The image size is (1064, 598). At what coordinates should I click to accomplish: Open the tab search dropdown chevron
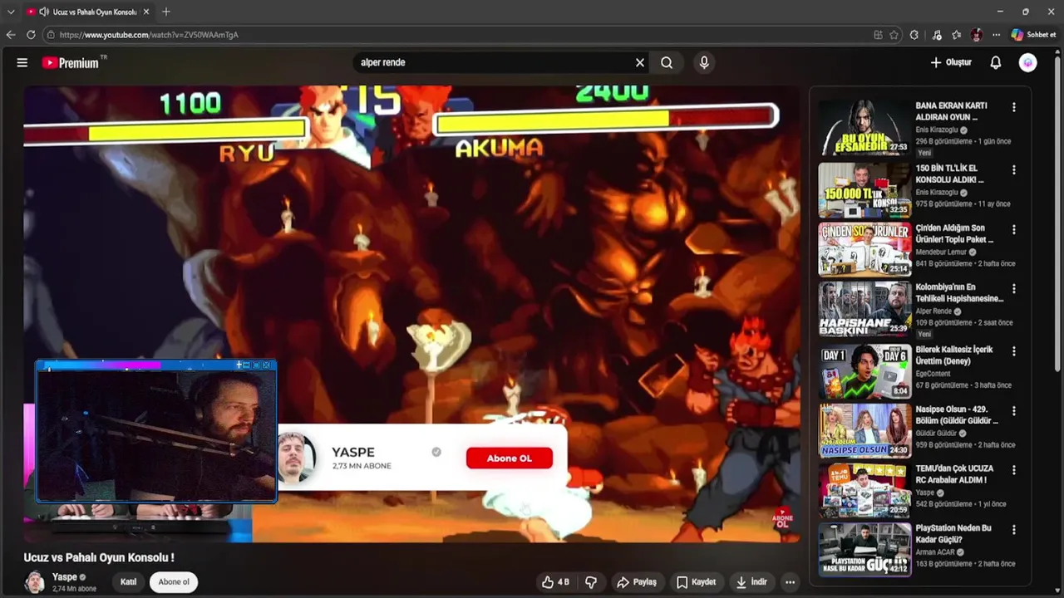11,12
